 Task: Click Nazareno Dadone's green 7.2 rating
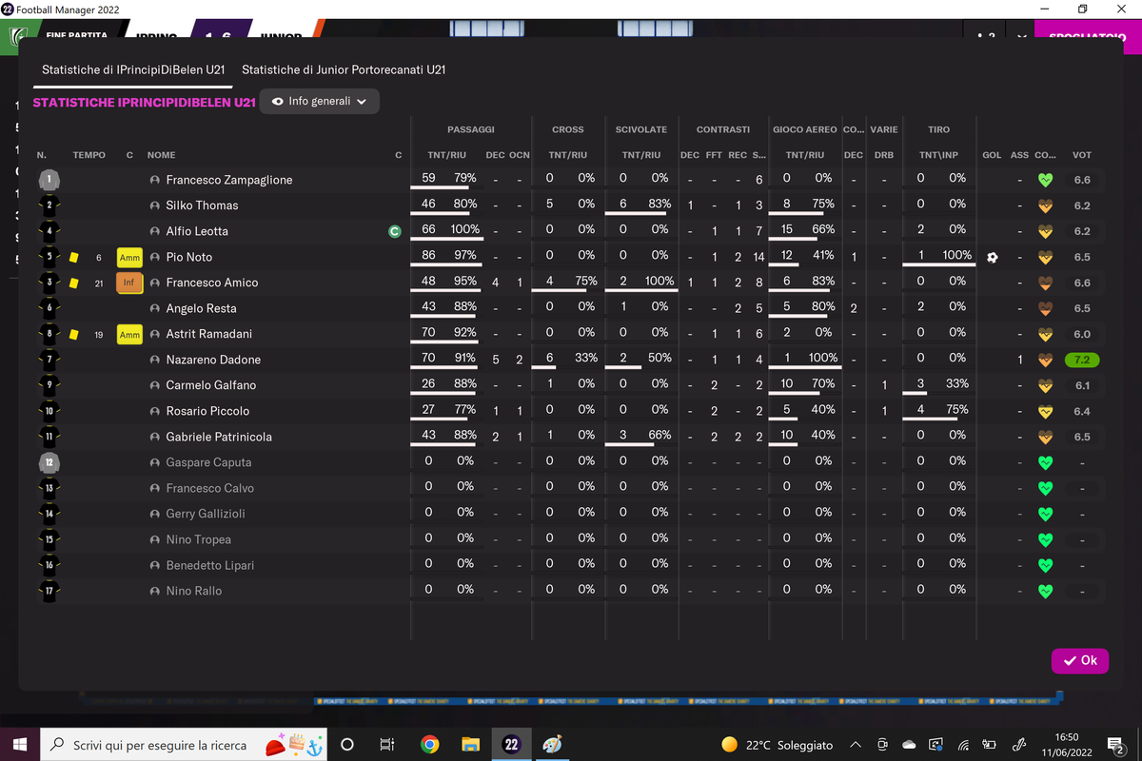click(1082, 360)
